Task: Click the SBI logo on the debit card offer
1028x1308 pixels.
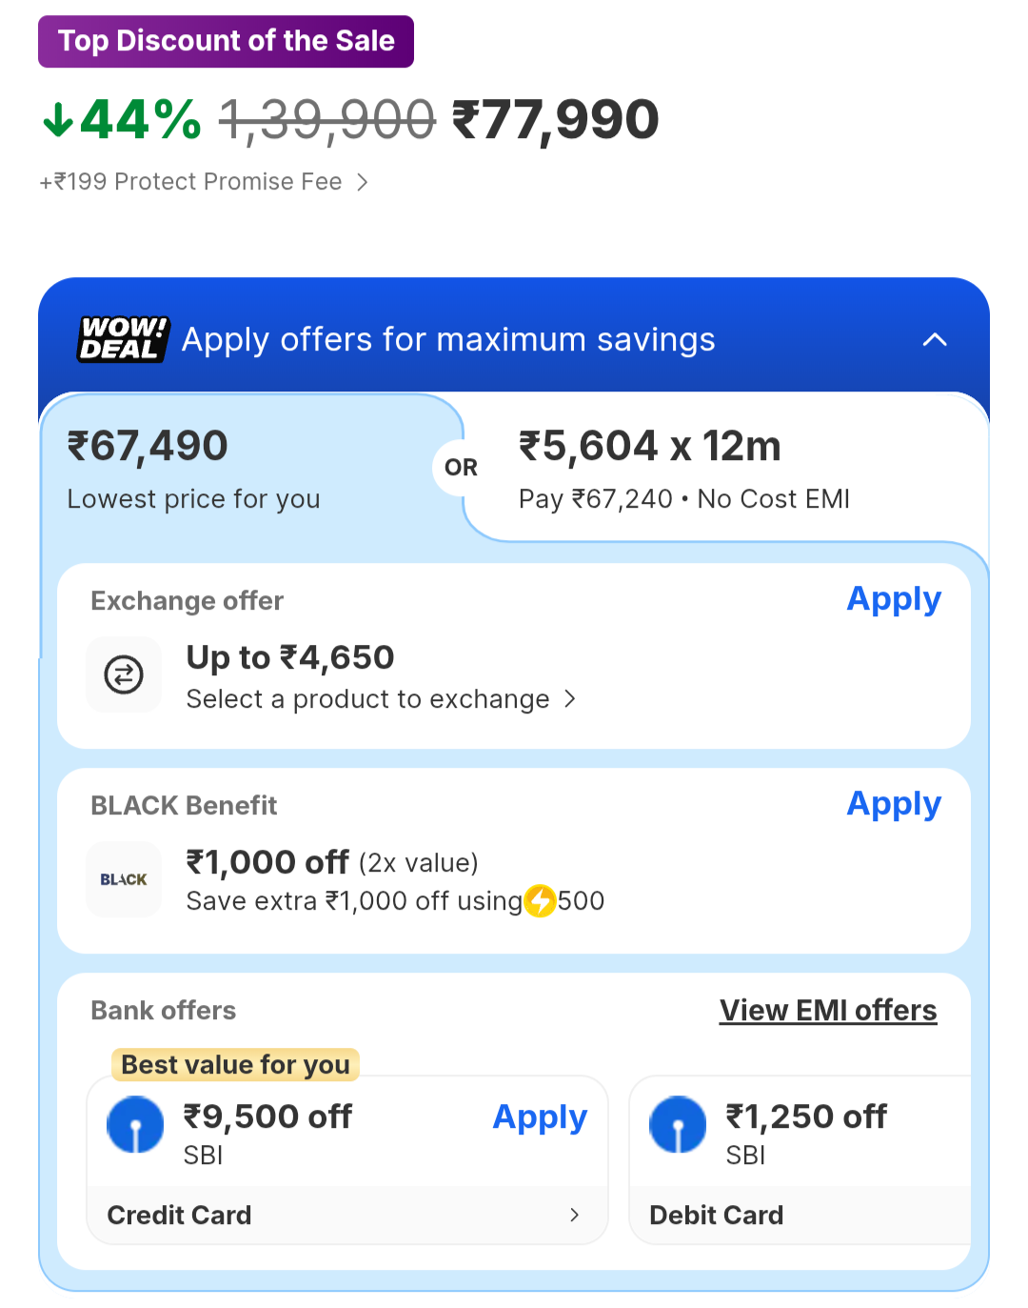Action: coord(678,1124)
